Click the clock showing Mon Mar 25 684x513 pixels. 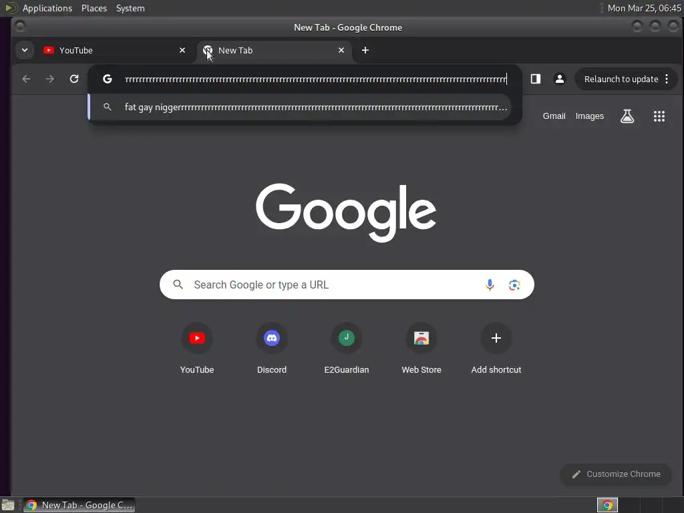click(x=645, y=8)
